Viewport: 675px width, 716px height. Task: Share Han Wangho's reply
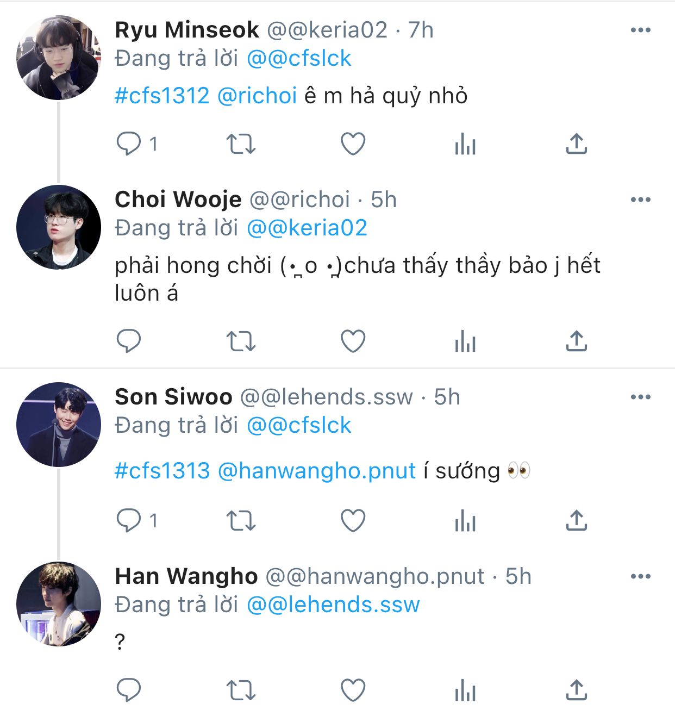tap(576, 691)
